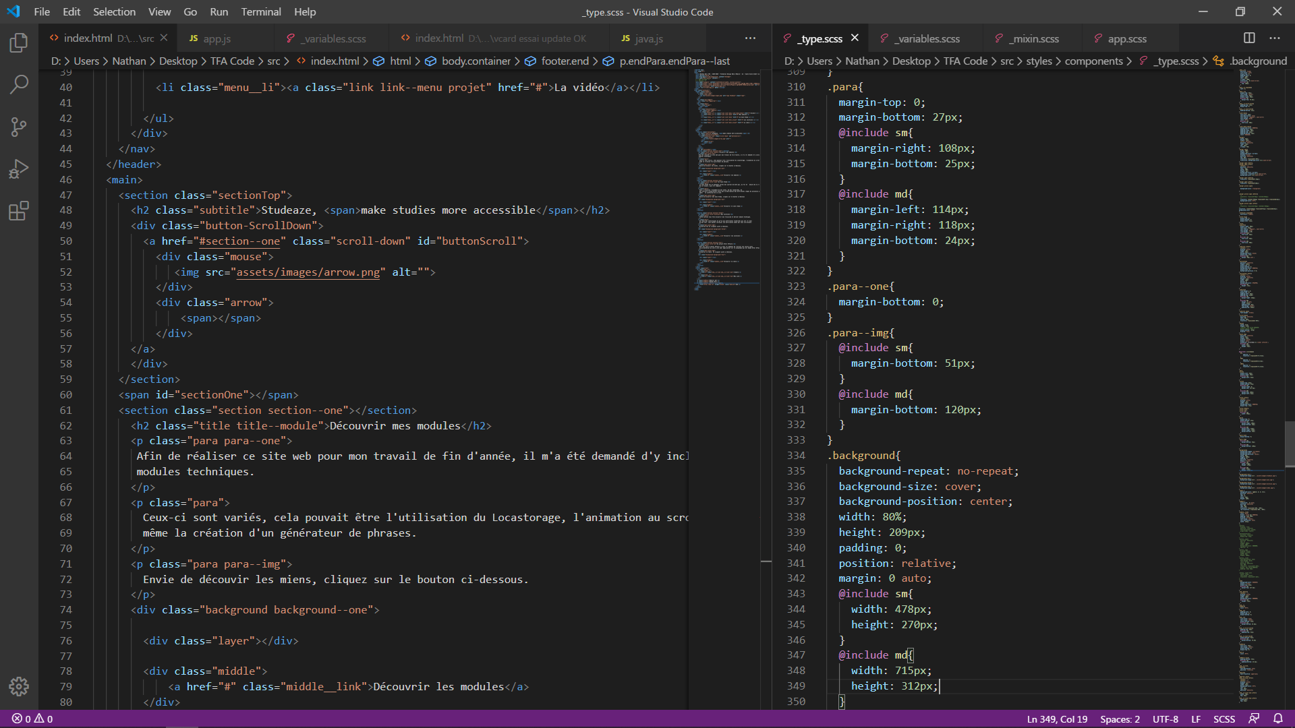1295x728 pixels.
Task: Select components folder in right breadcrumb
Action: click(x=1093, y=61)
